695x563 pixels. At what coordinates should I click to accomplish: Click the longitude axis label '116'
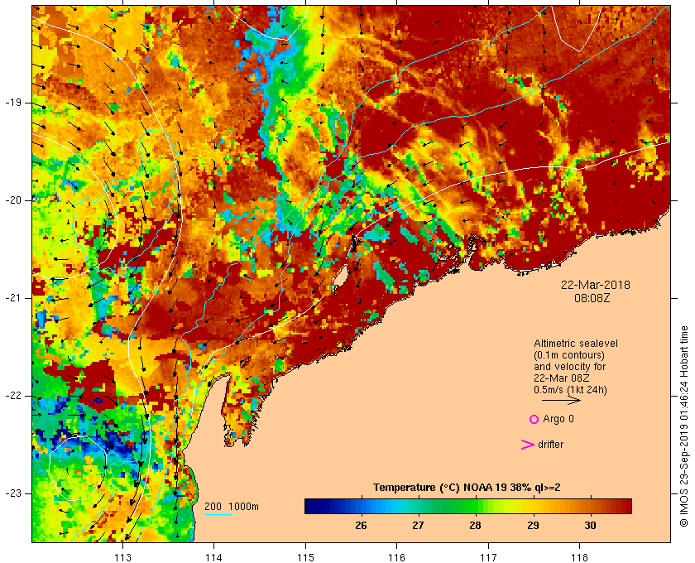click(x=396, y=557)
